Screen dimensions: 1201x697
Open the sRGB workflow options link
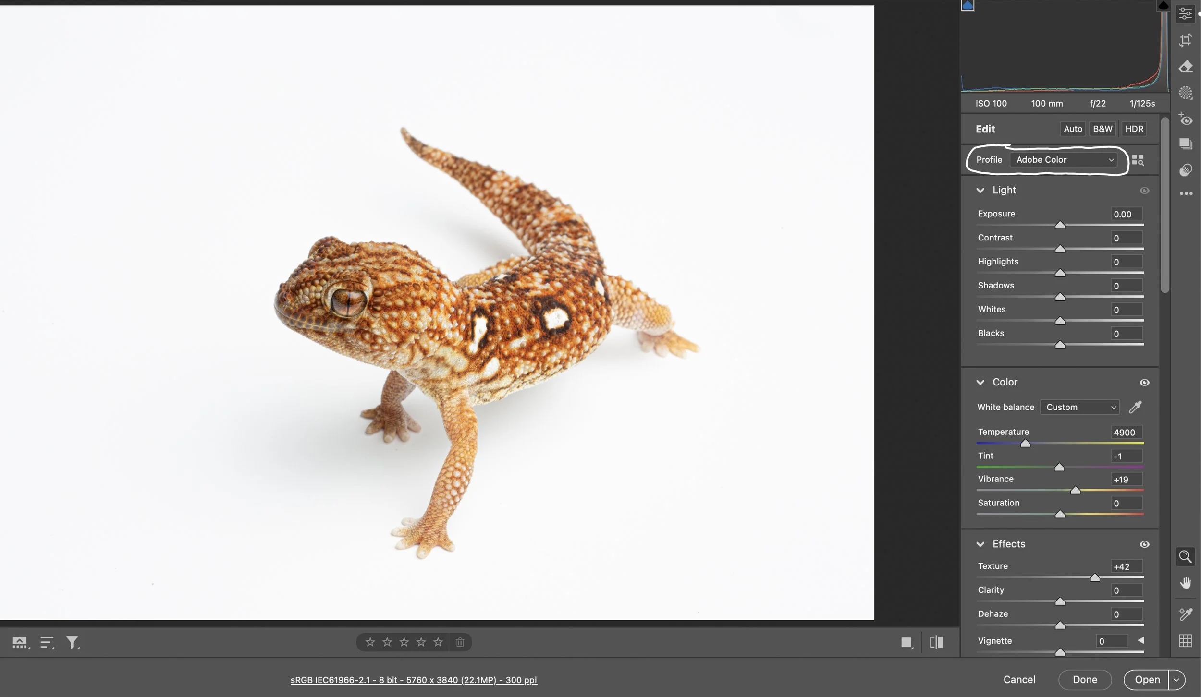coord(414,680)
